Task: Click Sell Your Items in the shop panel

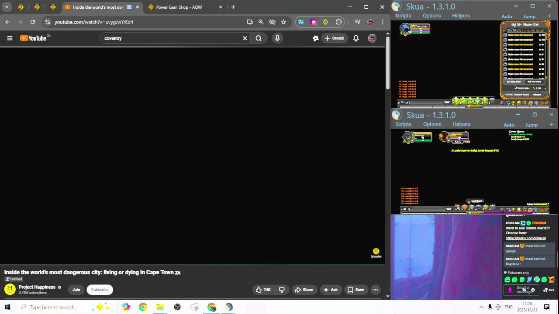Action: click(534, 82)
